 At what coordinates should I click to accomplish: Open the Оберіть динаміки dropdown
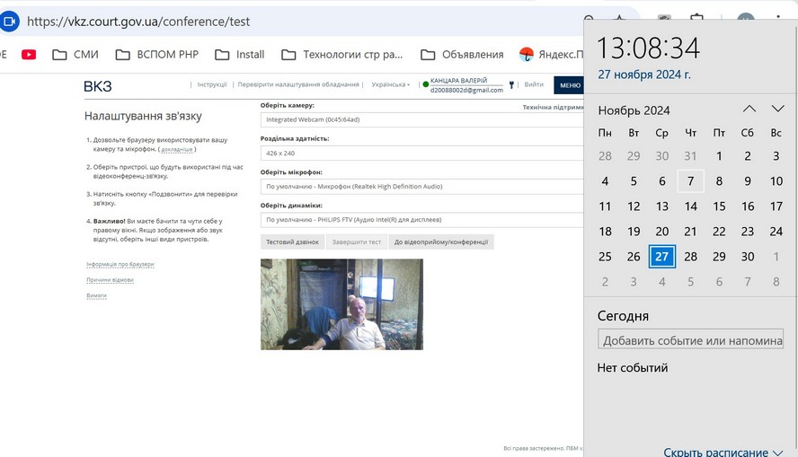tap(421, 220)
